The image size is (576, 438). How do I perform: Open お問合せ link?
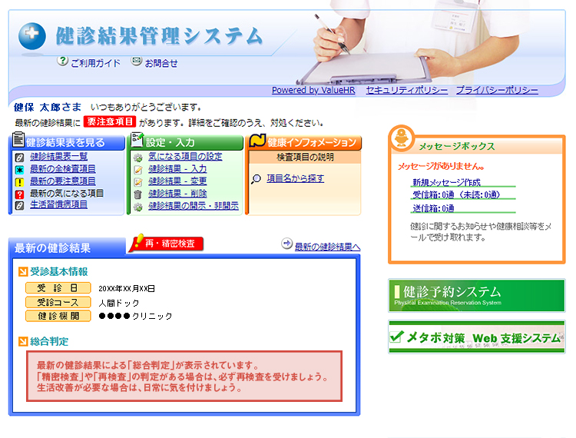(161, 63)
